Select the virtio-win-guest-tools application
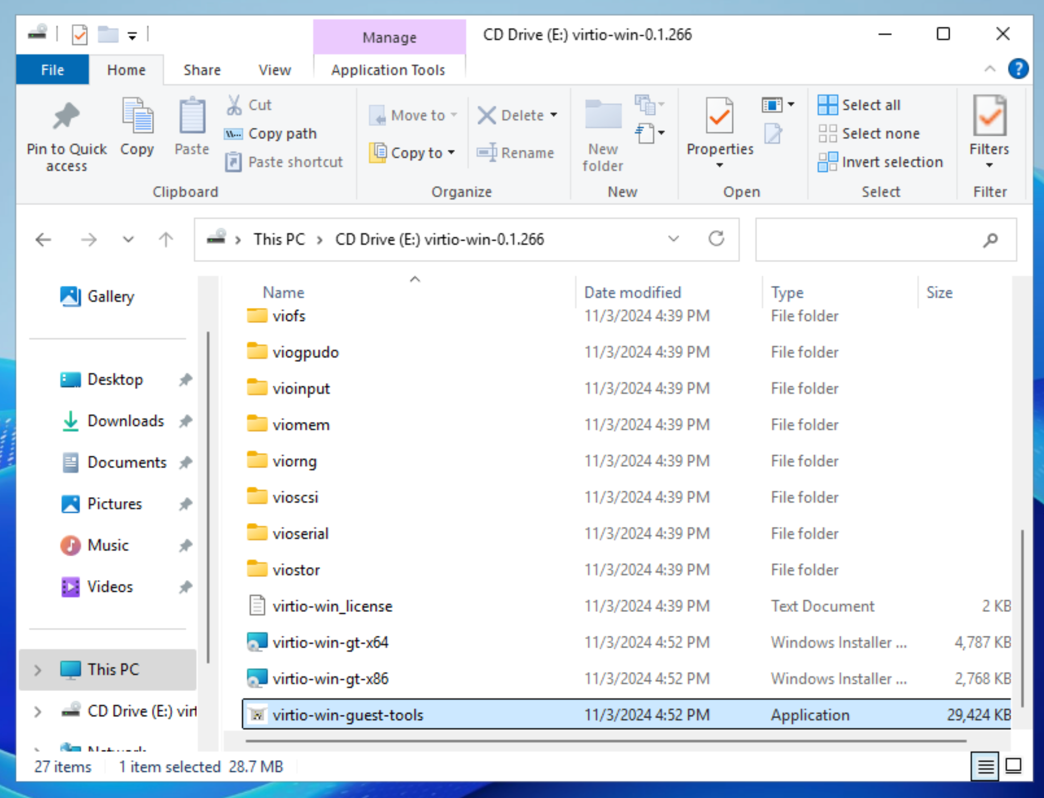This screenshot has height=798, width=1044. coord(626,714)
